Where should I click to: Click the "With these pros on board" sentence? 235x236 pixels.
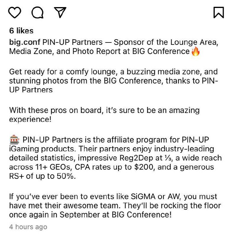pyautogui.click(x=104, y=110)
